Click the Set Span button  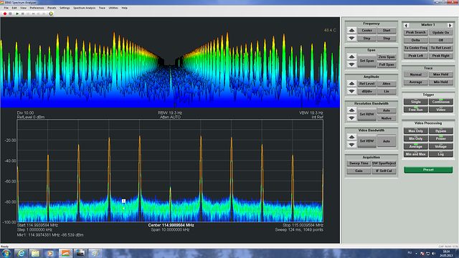point(366,60)
